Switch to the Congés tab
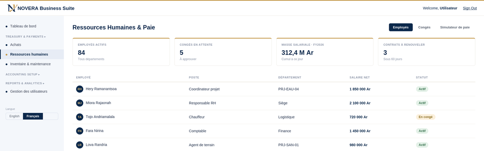Image resolution: width=484 pixels, height=151 pixels. tap(424, 27)
